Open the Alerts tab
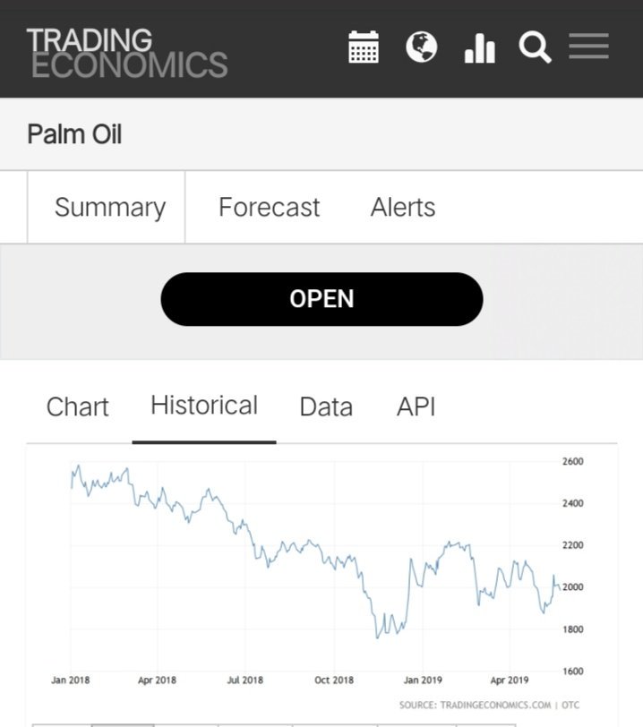Image resolution: width=643 pixels, height=727 pixels. (403, 207)
